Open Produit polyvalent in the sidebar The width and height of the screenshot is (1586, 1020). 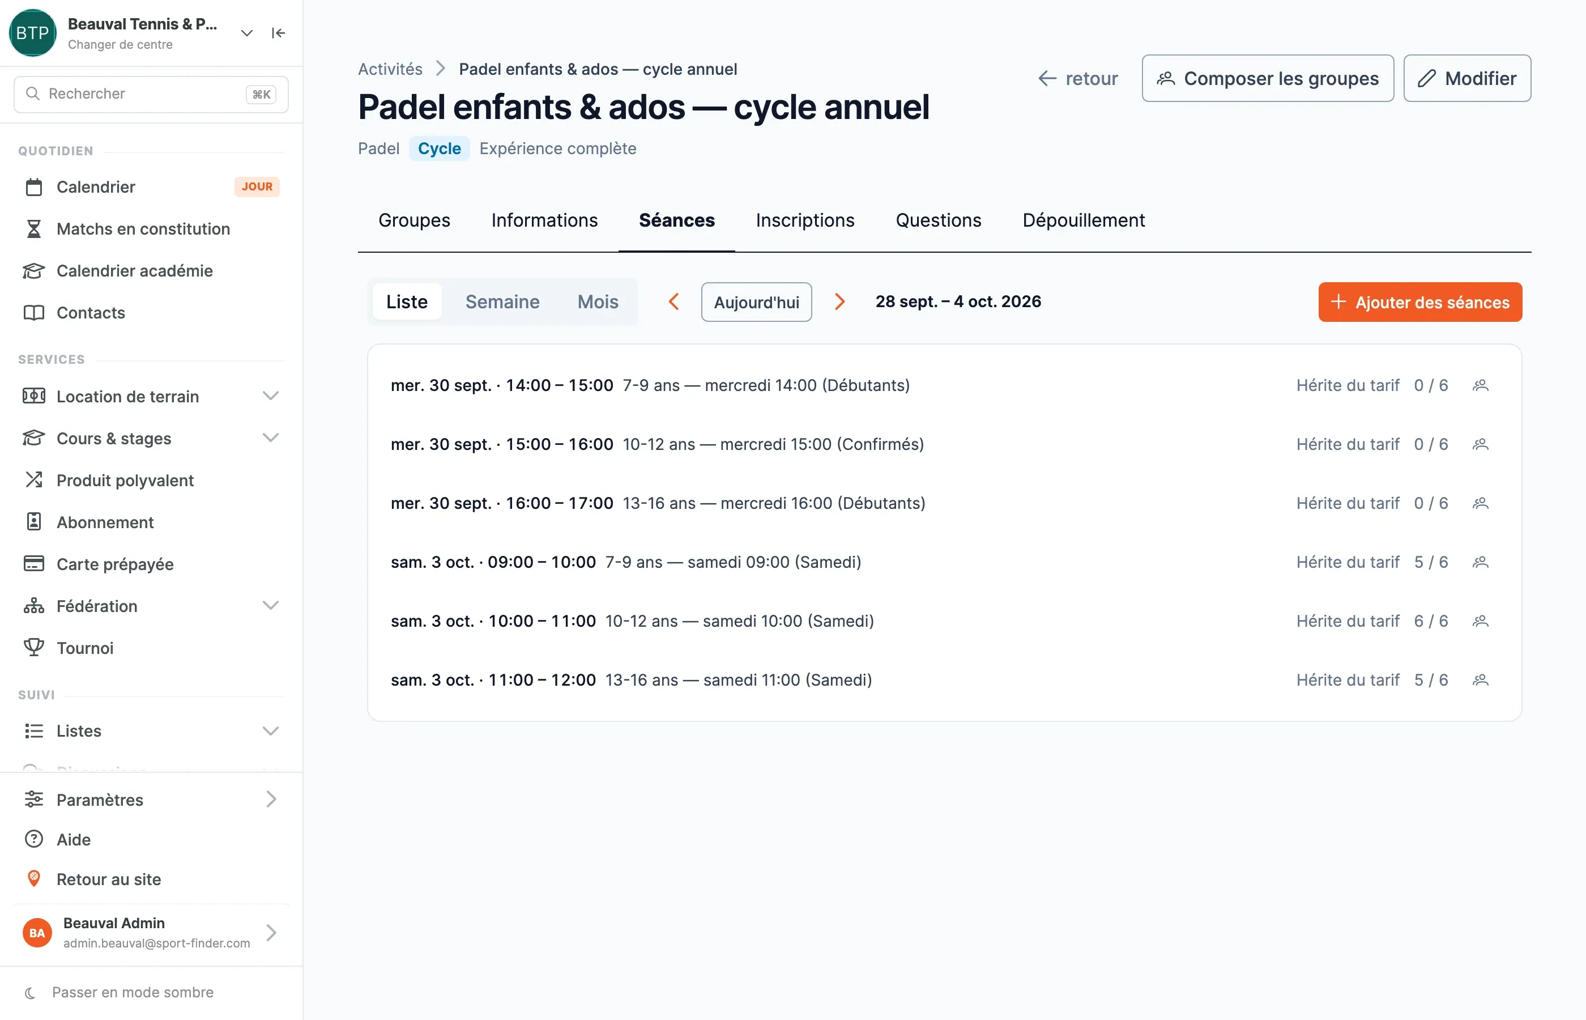click(151, 480)
